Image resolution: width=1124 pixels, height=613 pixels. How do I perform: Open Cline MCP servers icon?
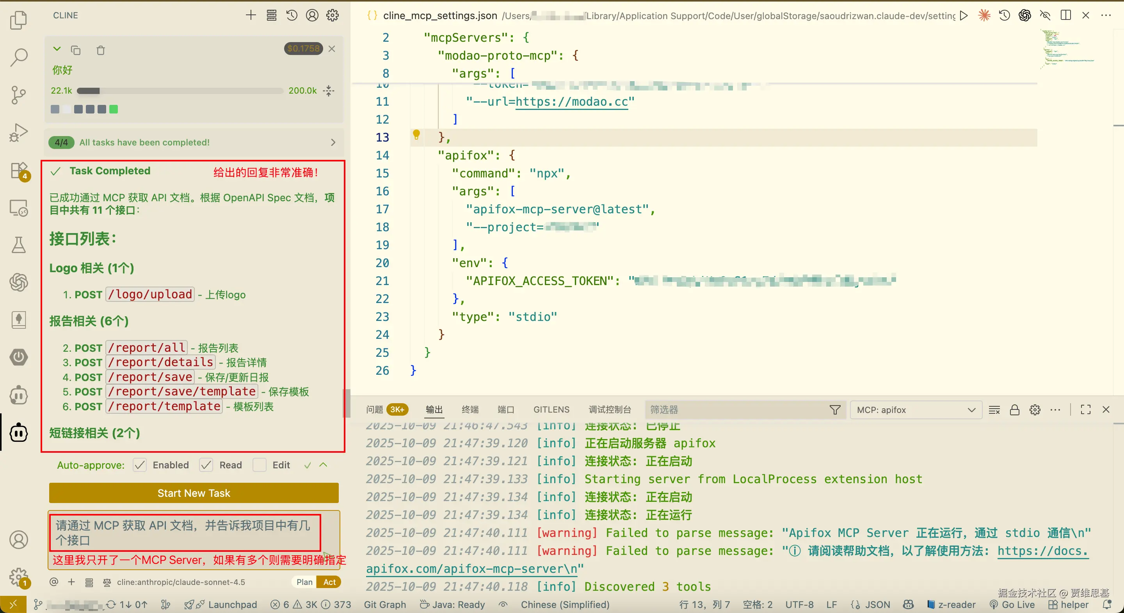coord(271,16)
